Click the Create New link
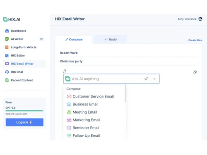 (195, 40)
